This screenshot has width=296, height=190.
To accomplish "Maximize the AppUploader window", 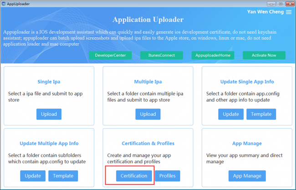I will pyautogui.click(x=281, y=4).
